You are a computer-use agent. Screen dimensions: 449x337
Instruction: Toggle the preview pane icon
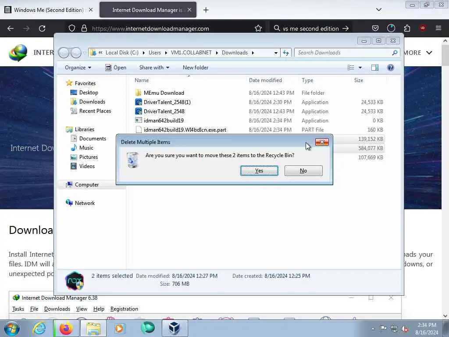click(x=375, y=67)
